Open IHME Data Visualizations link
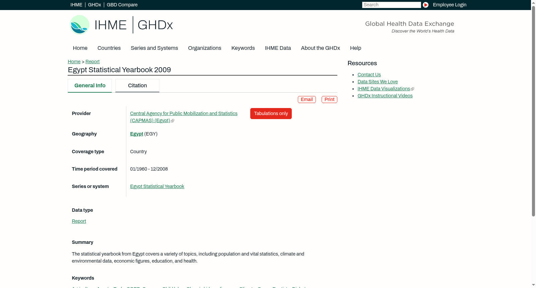Viewport: 536px width, 288px height. click(384, 89)
